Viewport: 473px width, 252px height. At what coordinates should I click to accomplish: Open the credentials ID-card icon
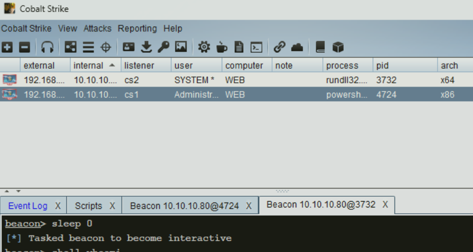[x=128, y=47]
